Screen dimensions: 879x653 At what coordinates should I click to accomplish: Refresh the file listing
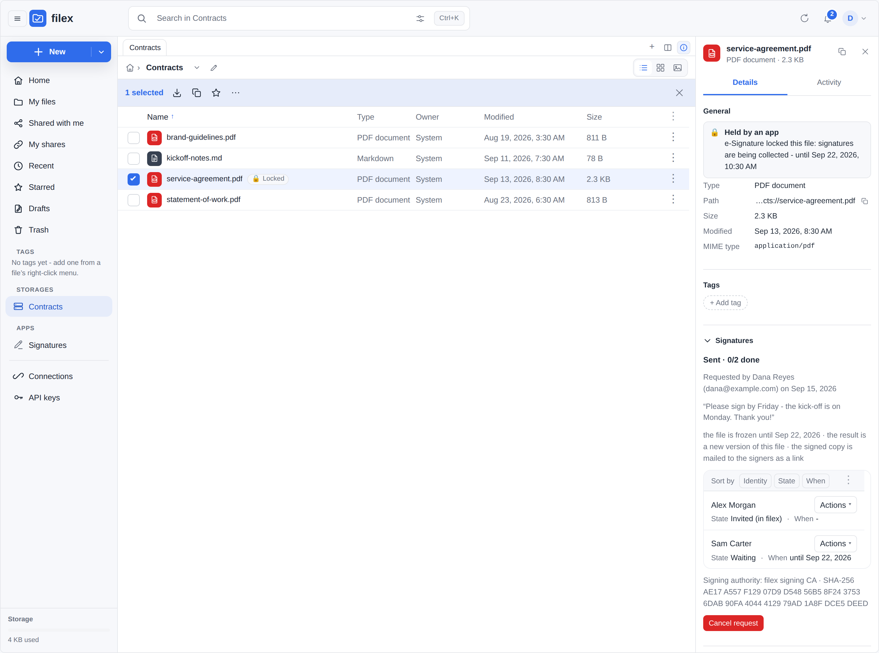coord(804,18)
